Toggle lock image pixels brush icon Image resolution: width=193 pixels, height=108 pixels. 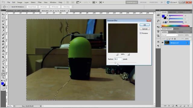(170, 39)
